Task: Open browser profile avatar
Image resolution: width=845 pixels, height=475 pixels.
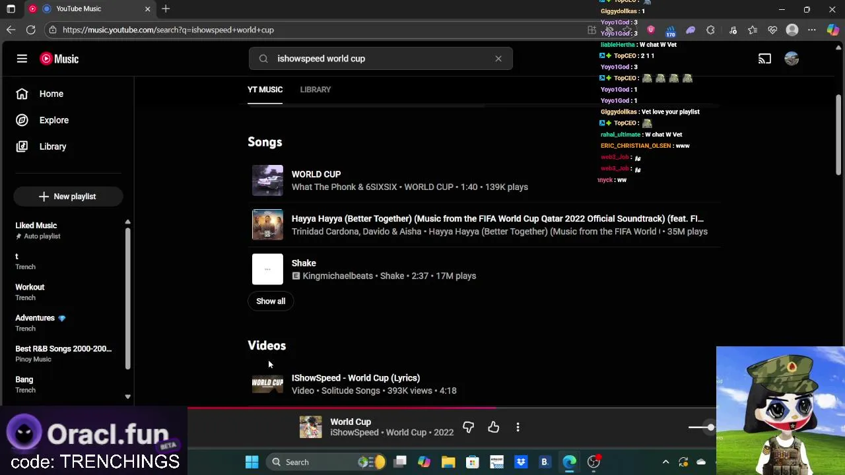Action: click(x=792, y=30)
